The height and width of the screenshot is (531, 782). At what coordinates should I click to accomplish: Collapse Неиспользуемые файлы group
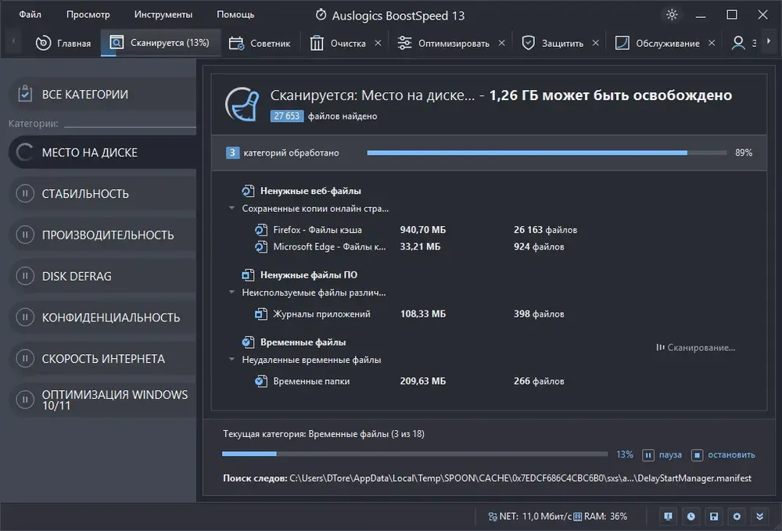pos(231,292)
